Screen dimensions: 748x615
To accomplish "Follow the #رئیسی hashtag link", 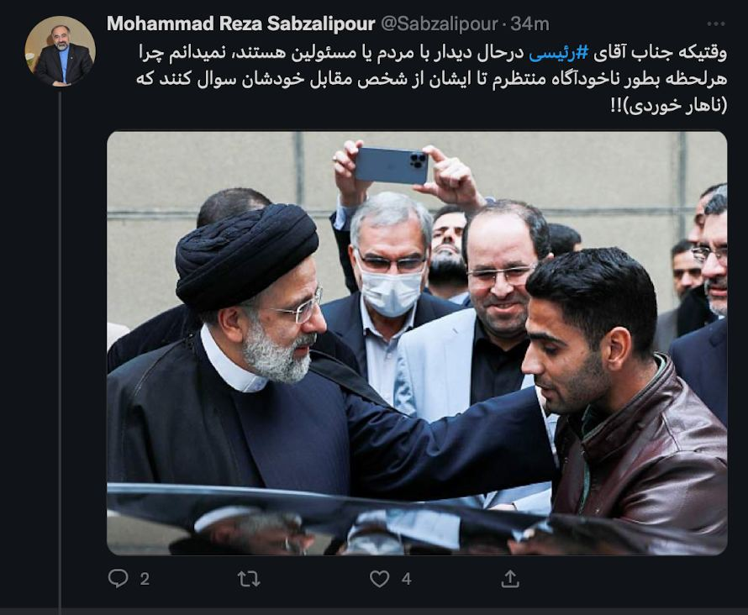I will click(x=559, y=54).
